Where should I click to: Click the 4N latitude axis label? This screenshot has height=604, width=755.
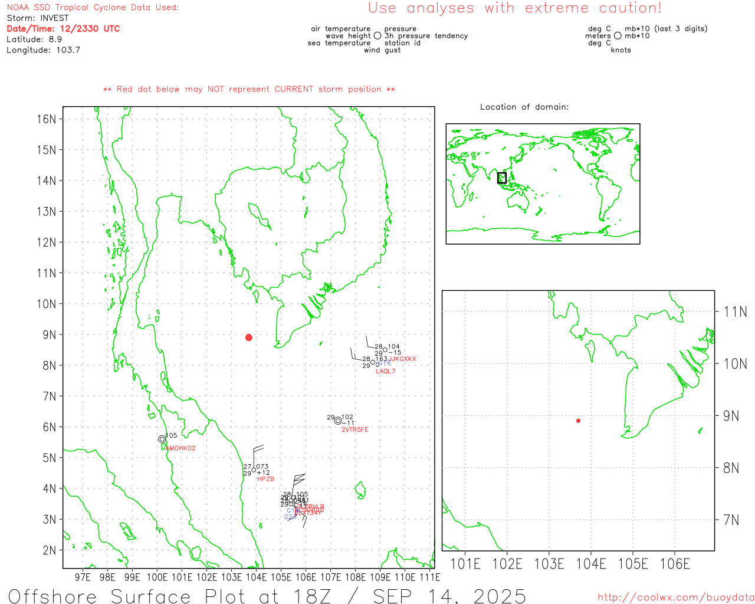[50, 488]
